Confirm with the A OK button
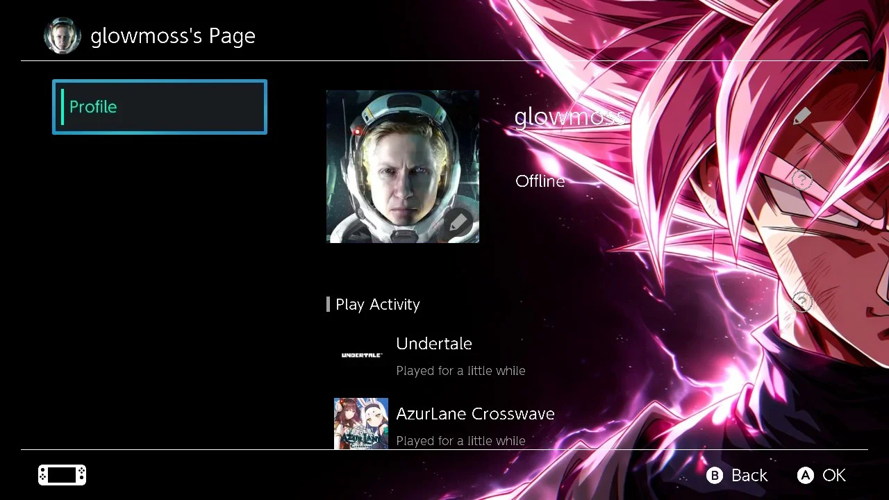The height and width of the screenshot is (500, 889). 822,475
